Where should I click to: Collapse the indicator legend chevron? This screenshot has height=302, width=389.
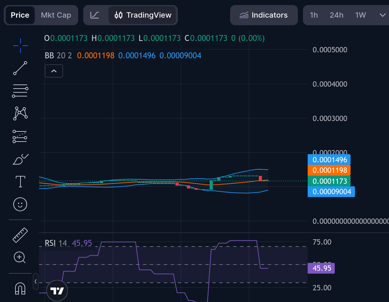coord(54,71)
